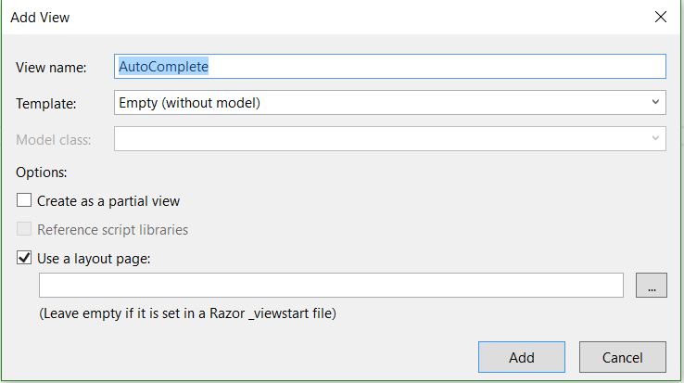This screenshot has height=383, width=684.
Task: Click the View name label
Action: (51, 67)
